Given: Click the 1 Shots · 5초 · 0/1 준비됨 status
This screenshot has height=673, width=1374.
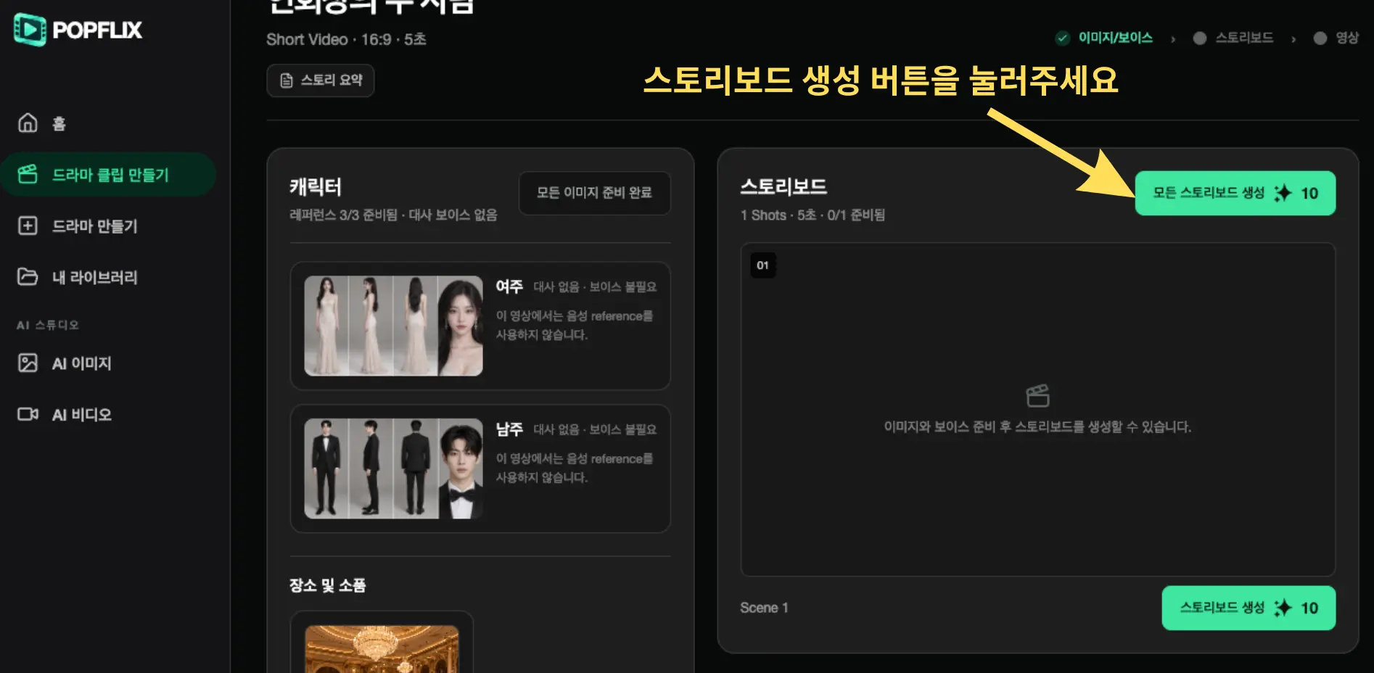Looking at the screenshot, I should coord(813,215).
